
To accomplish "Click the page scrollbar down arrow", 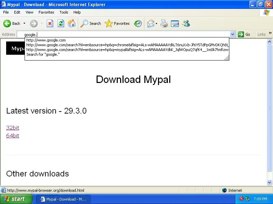I will 269,182.
